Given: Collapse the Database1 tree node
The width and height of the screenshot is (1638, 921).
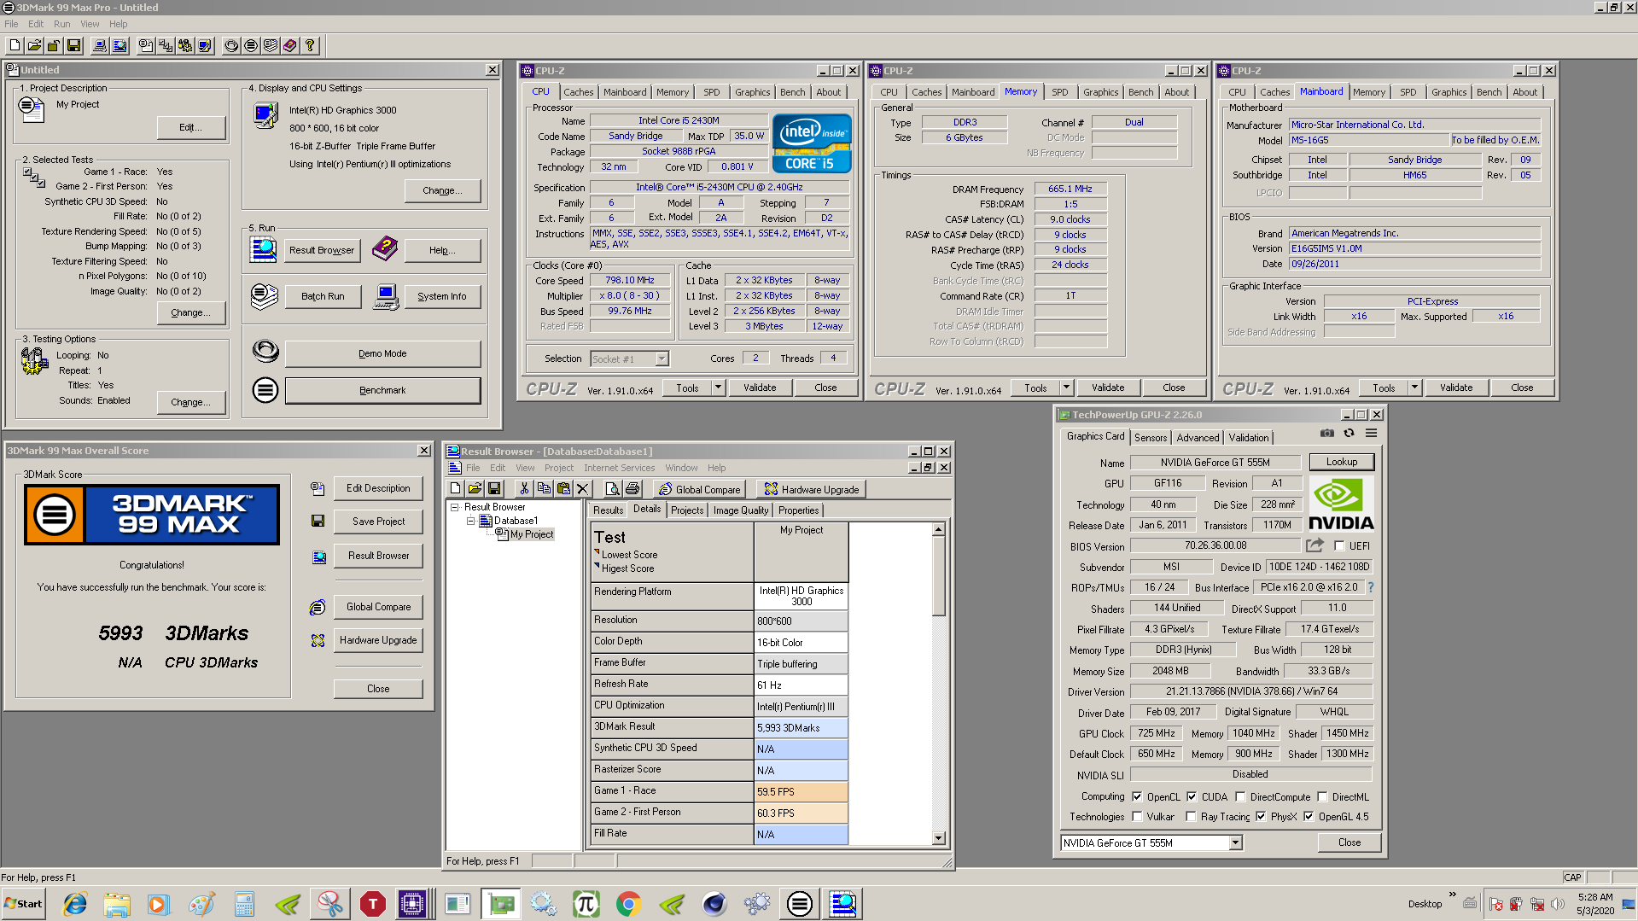Looking at the screenshot, I should [x=470, y=520].
